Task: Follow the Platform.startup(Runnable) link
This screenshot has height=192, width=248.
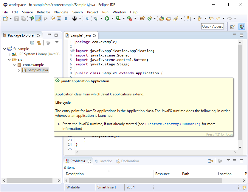Action: pos(173,124)
